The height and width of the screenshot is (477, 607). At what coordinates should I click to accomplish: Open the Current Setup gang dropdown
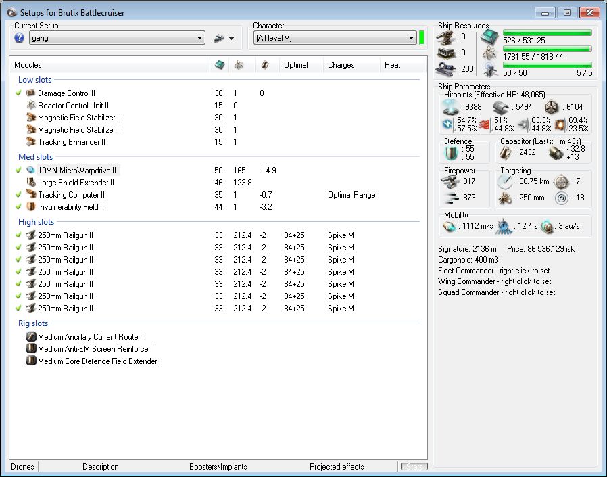pos(117,38)
